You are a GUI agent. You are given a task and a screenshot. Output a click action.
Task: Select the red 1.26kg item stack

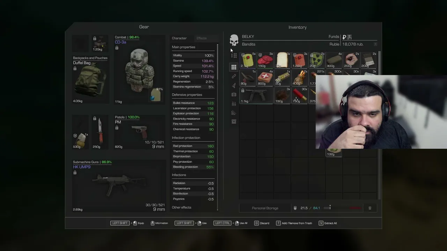tap(299, 60)
